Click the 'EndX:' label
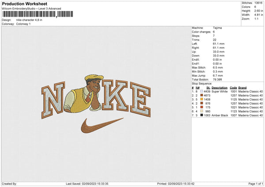265x187 pixels. pyautogui.click(x=196, y=60)
